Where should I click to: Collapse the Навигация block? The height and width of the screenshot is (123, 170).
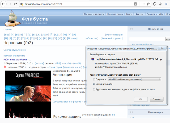(x=131, y=112)
